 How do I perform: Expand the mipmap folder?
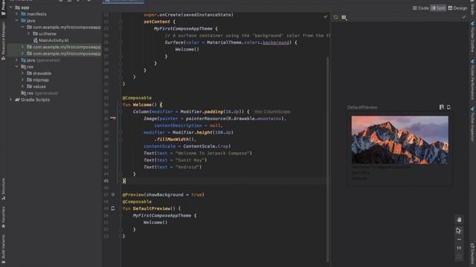point(22,80)
